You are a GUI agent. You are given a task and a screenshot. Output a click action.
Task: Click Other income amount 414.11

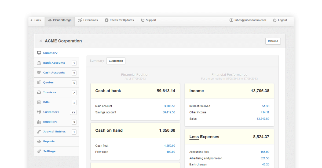pos(265,112)
